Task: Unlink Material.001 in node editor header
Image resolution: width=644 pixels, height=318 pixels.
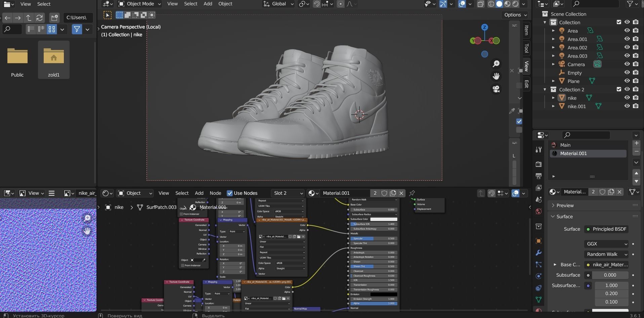Action: click(x=401, y=193)
